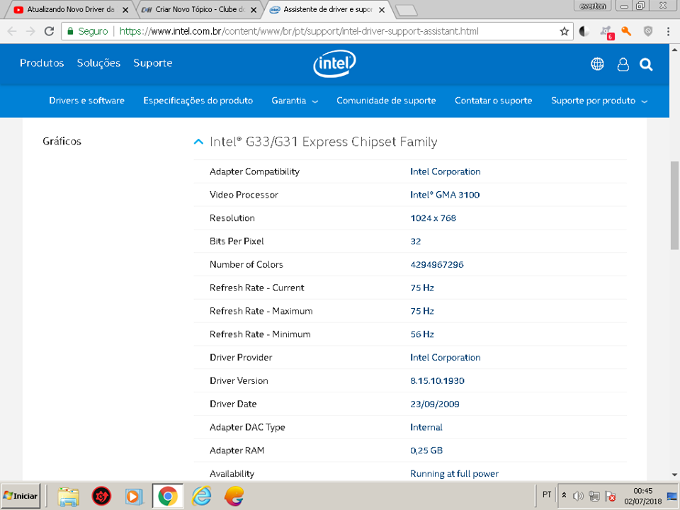The width and height of the screenshot is (680, 510).
Task: Click the show desktop icon beside the clock
Action: [x=672, y=496]
